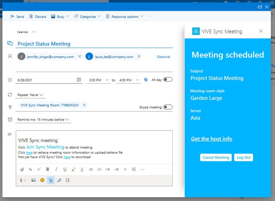Click the increase indent icon

116,169
